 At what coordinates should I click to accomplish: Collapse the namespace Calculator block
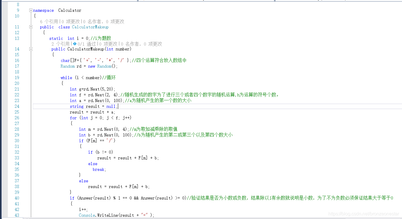[x=31, y=10]
